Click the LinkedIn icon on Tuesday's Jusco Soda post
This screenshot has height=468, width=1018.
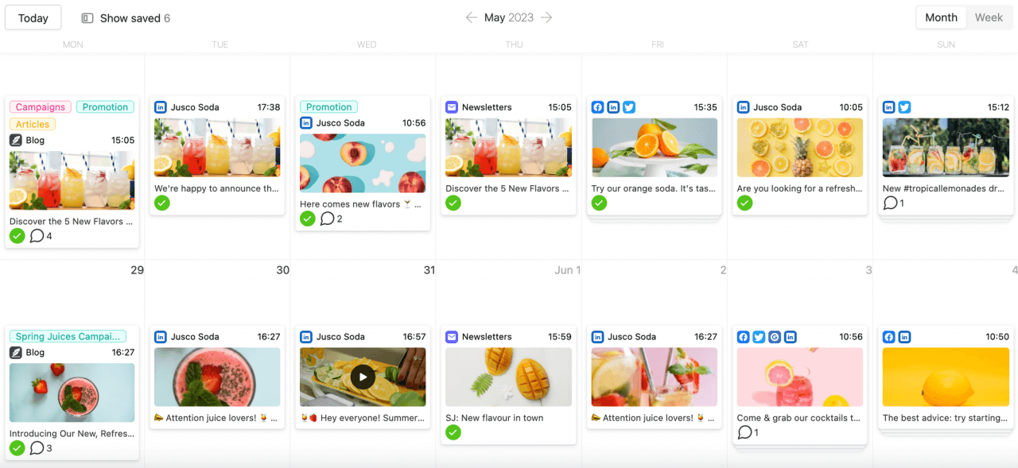click(x=161, y=106)
